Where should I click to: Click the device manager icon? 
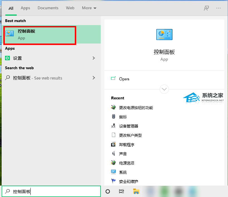pos(113,126)
